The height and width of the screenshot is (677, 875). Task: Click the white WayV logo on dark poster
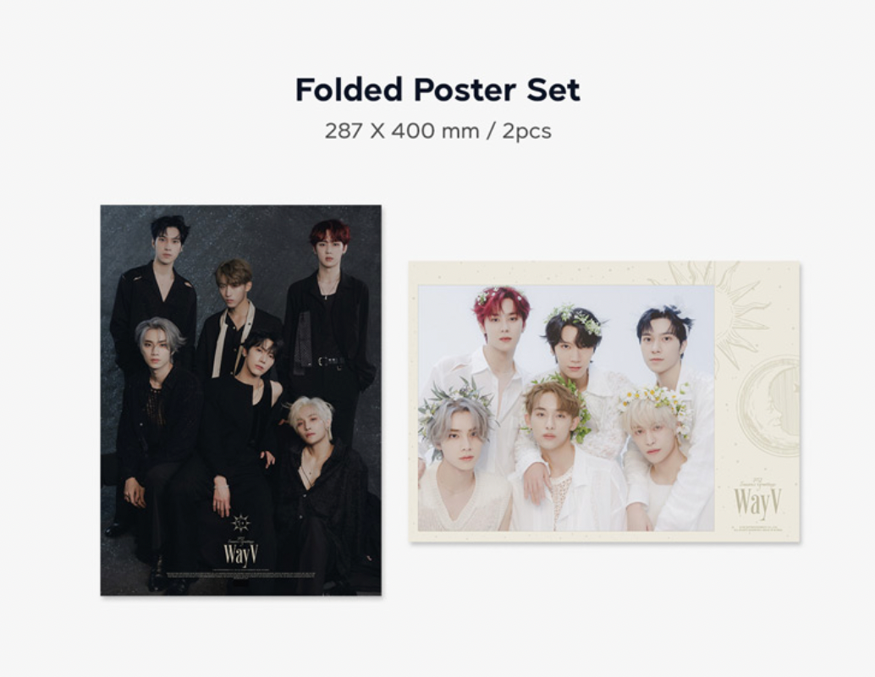pyautogui.click(x=241, y=553)
